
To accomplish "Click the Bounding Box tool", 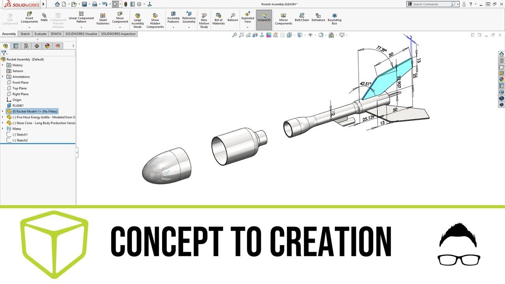I will pos(335,19).
